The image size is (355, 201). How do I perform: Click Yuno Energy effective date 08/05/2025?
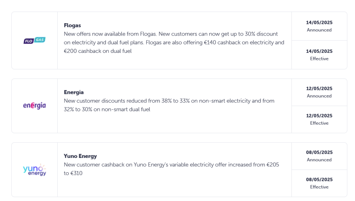[x=319, y=179]
